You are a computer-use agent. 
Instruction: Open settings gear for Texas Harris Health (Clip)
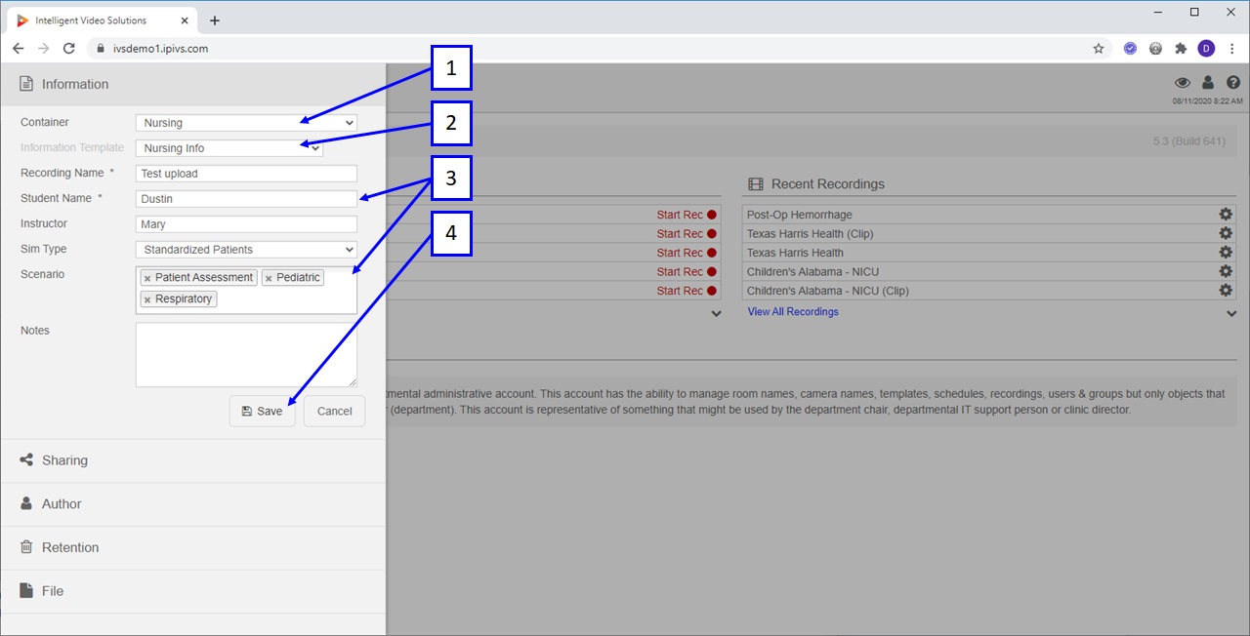pos(1226,234)
